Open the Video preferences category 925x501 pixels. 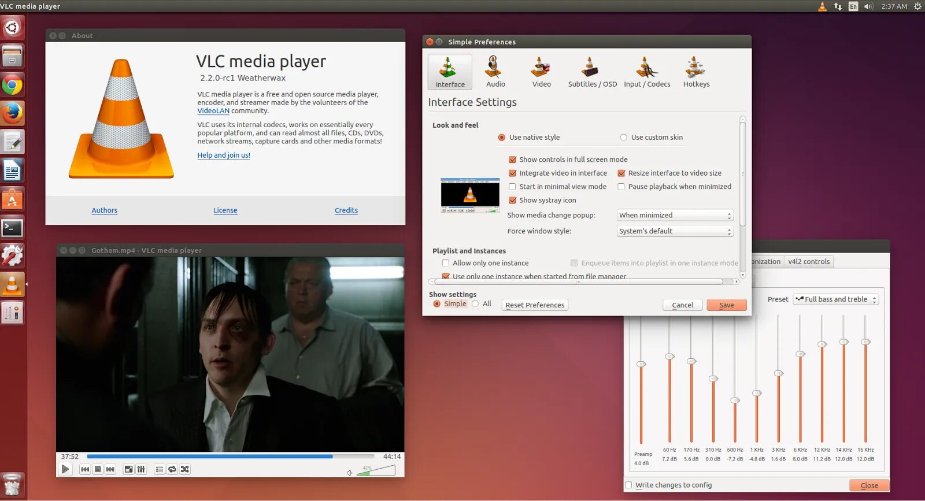pos(541,72)
